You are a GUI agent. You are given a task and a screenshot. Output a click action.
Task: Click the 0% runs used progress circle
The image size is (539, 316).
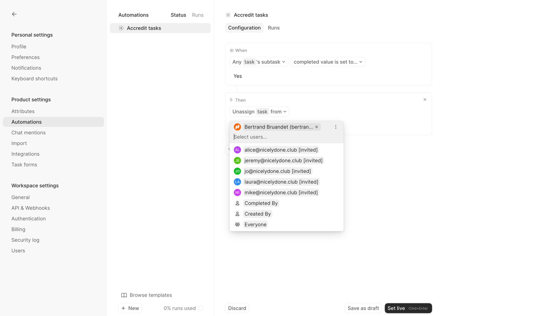tap(201, 308)
